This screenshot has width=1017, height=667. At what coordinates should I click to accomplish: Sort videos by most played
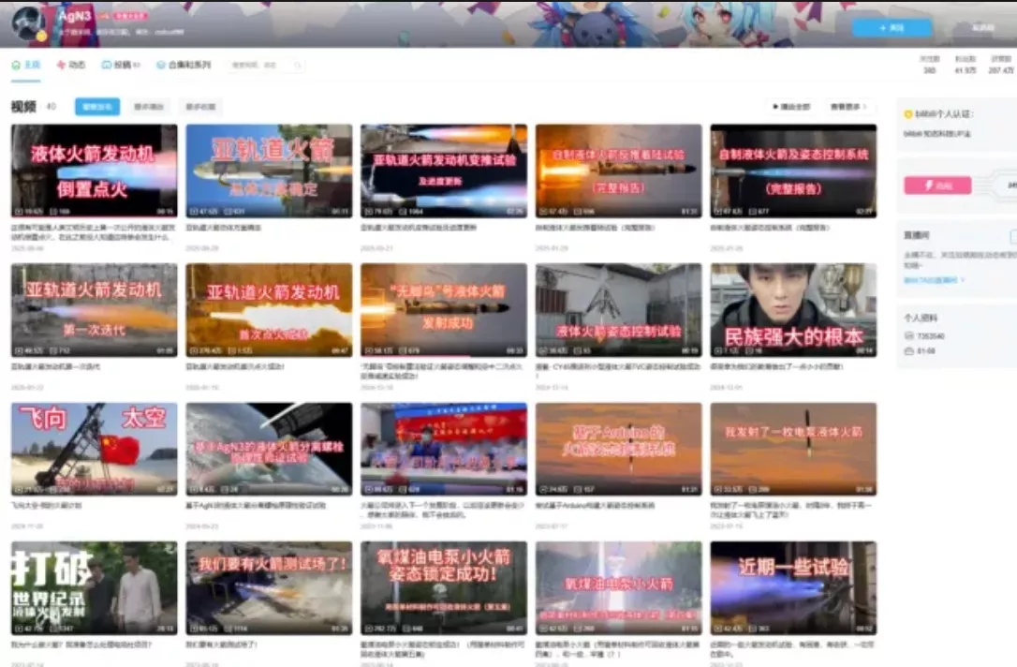click(149, 107)
